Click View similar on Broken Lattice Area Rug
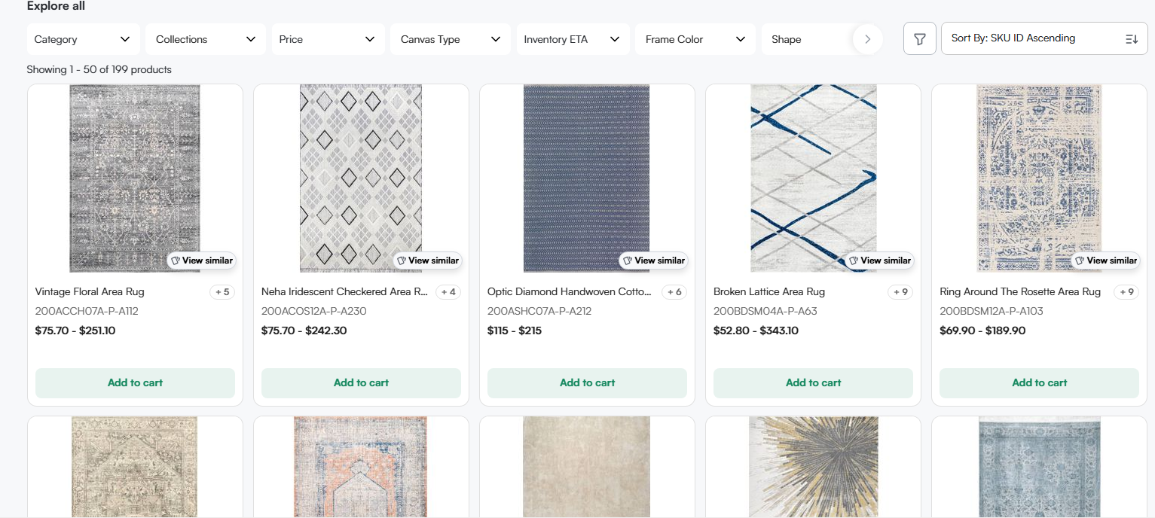This screenshot has height=518, width=1155. (879, 261)
